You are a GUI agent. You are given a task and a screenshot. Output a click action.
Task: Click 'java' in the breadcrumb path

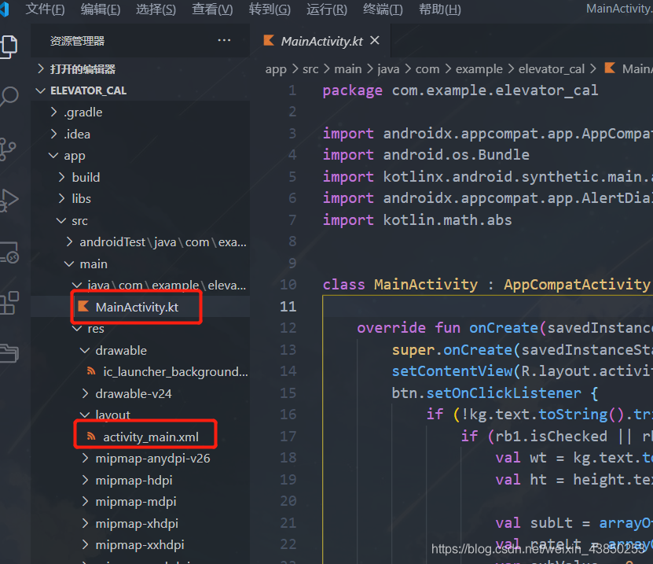[388, 69]
